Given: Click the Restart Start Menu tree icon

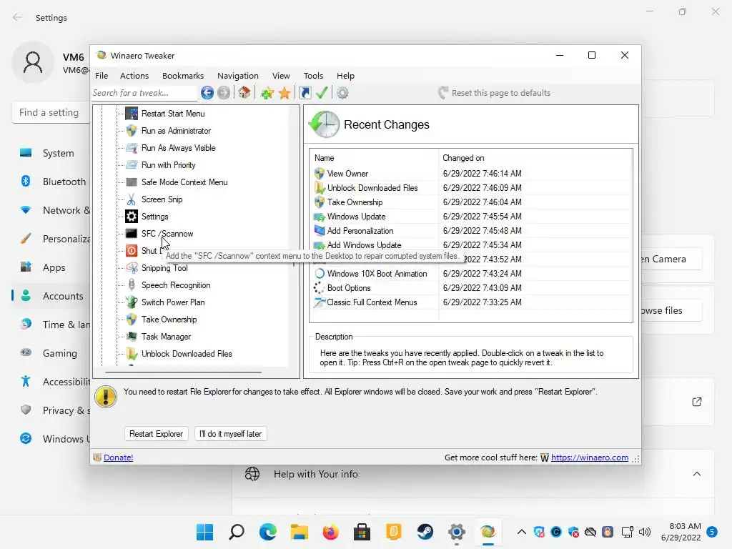Looking at the screenshot, I should (x=132, y=114).
